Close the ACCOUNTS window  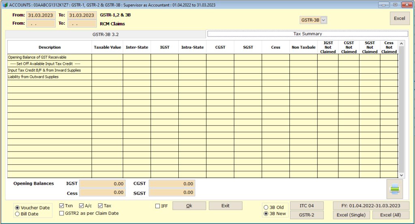tap(407, 5)
